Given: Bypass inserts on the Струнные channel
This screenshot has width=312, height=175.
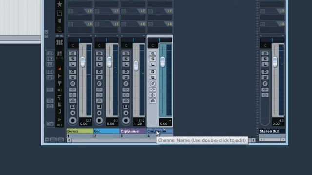Looking at the screenshot, I should 126,89.
